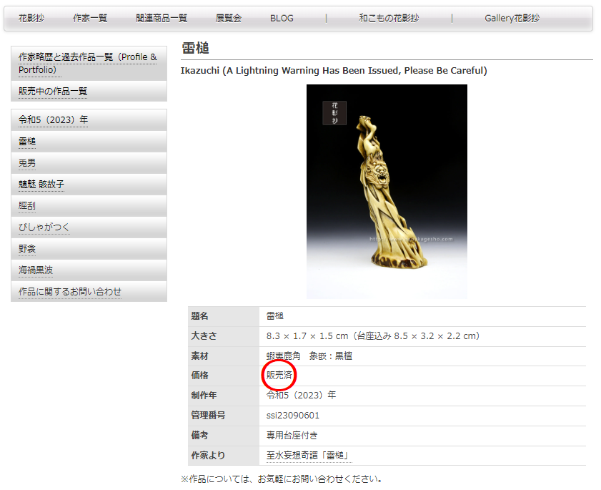Open the 展覧会 navigation item
601x490 pixels.
click(229, 18)
